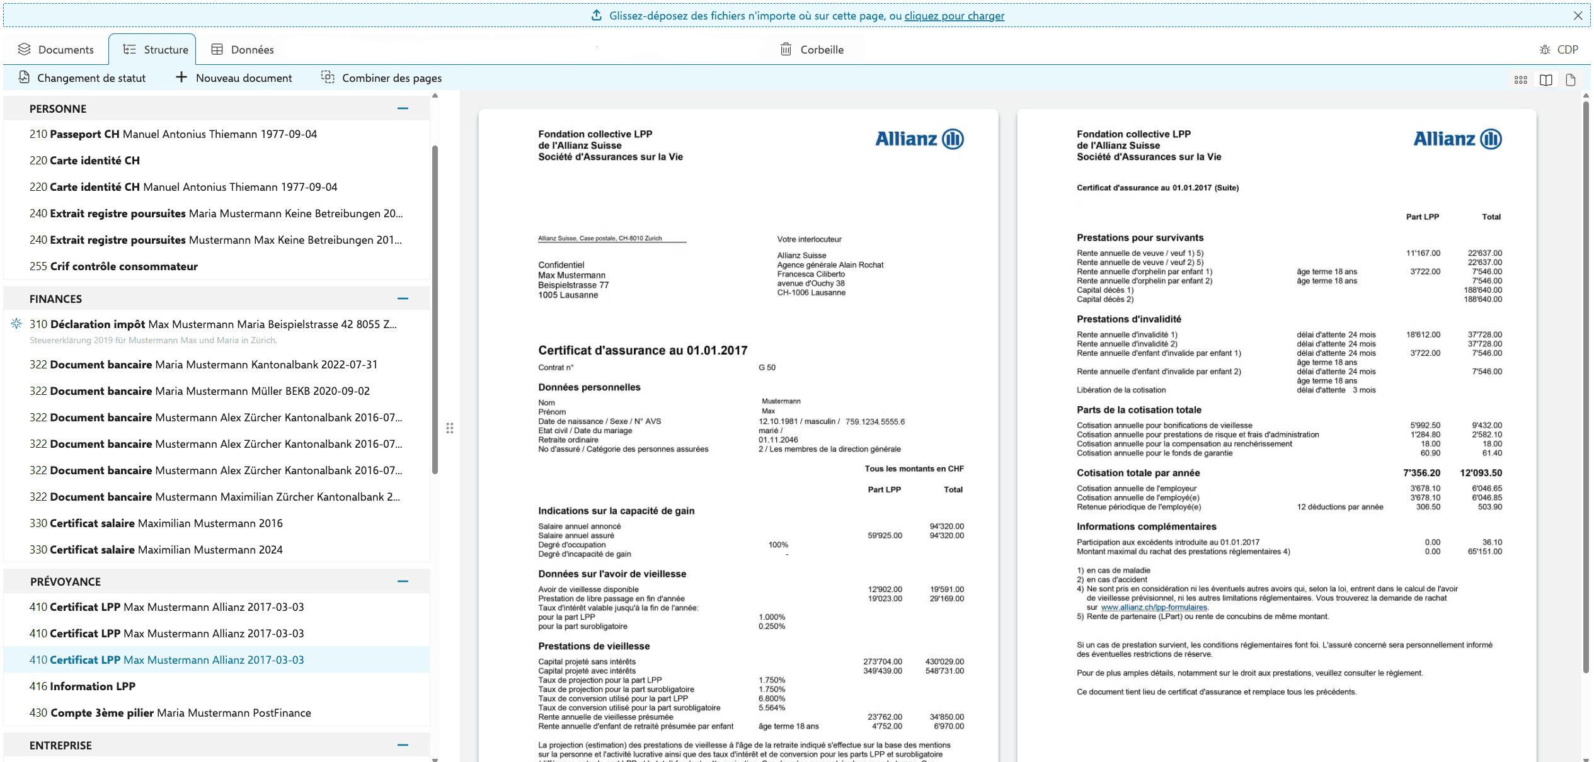Viewport: 1594px width, 762px height.
Task: Click the Corbeille trash can icon
Action: tap(786, 49)
